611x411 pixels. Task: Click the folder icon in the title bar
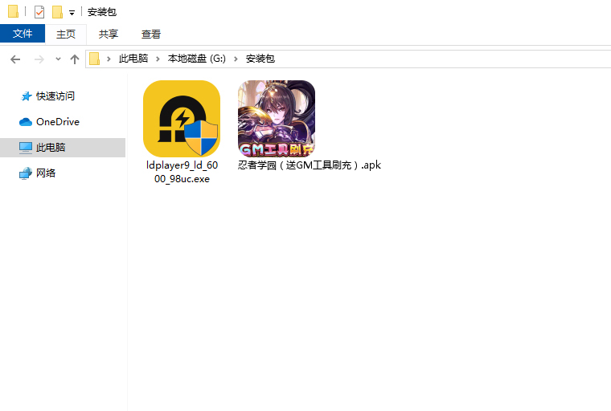[x=13, y=12]
